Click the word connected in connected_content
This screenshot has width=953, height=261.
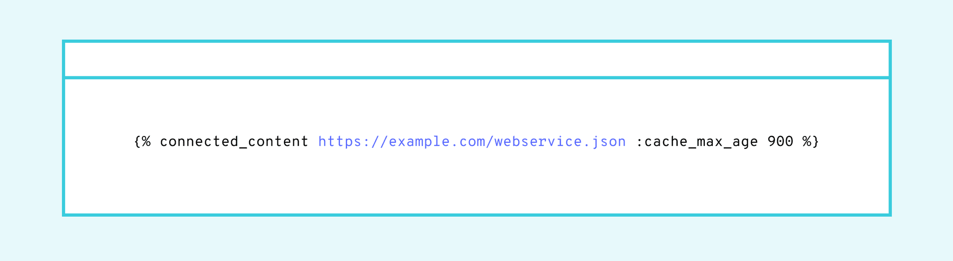click(x=199, y=142)
